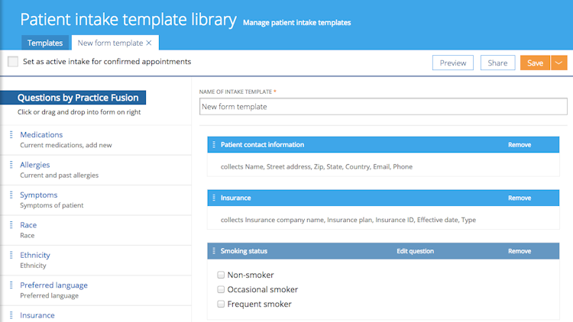Click drag handle icon beside Allergies
This screenshot has height=322, width=573.
click(x=11, y=165)
